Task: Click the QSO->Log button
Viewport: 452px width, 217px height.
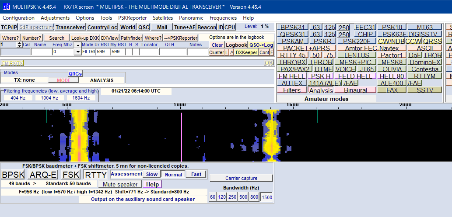Action: pos(261,45)
